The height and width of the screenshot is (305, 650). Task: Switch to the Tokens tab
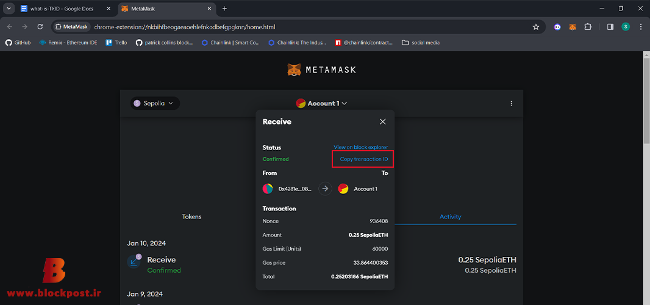(x=191, y=217)
